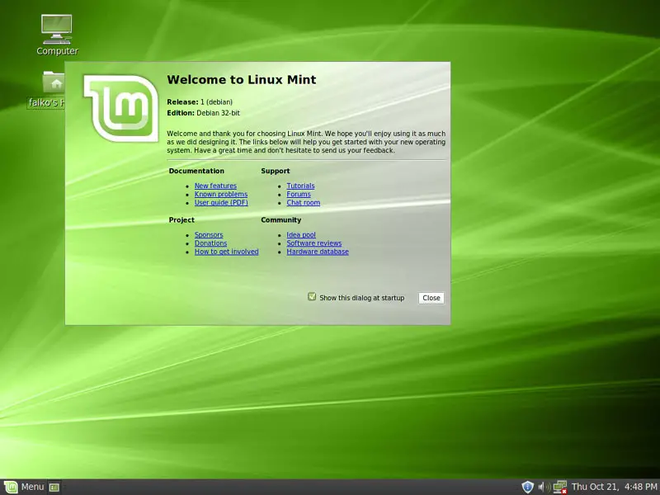Click the Community section heading
660x495 pixels.
(280, 219)
